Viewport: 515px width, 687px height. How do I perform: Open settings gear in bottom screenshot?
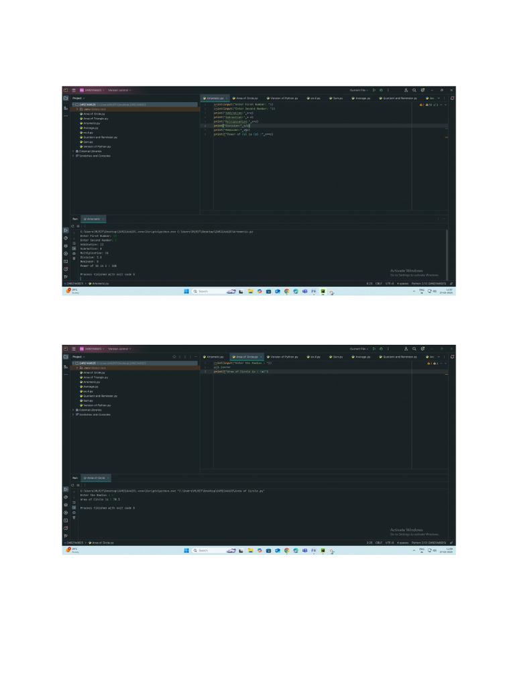coord(422,349)
